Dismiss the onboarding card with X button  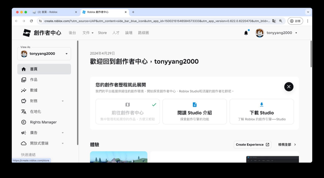coord(289,87)
